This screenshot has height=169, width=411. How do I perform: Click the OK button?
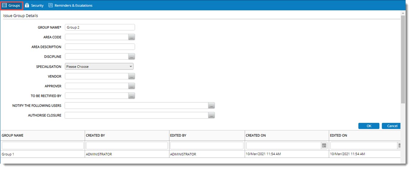pyautogui.click(x=369, y=126)
